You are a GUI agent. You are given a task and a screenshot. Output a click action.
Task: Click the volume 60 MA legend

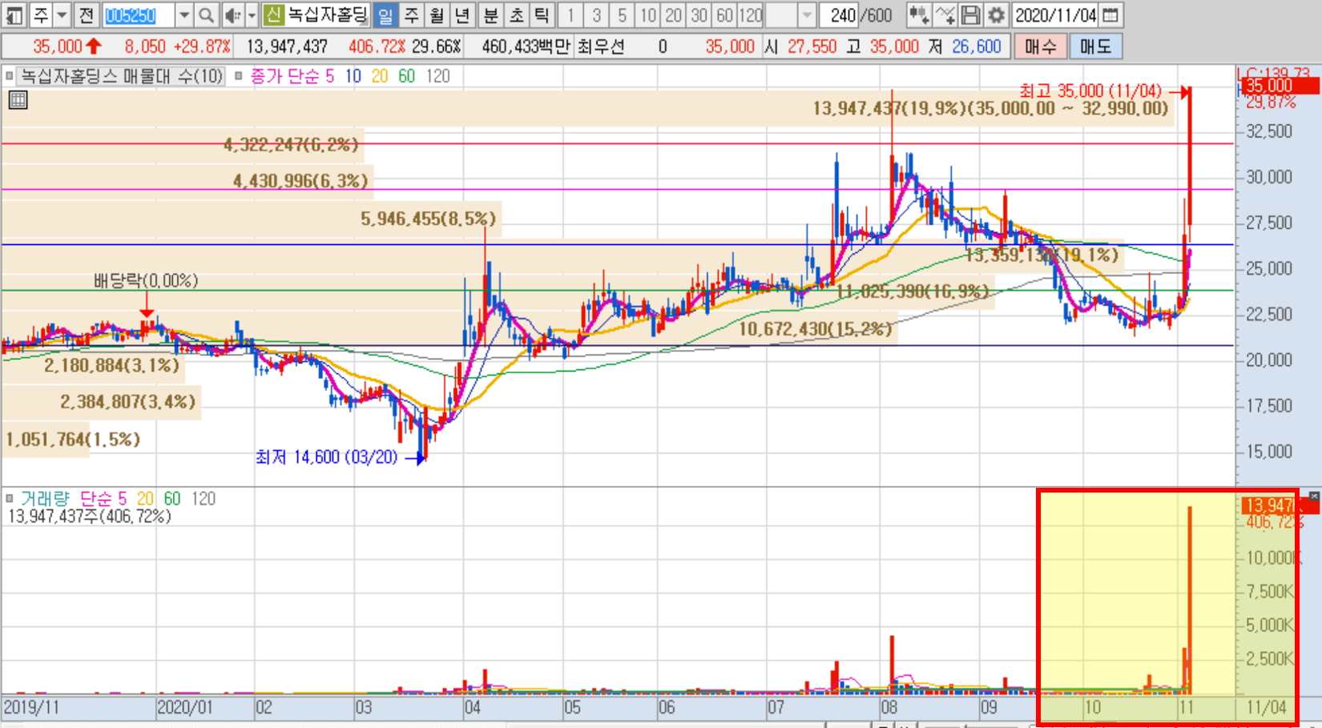[172, 498]
